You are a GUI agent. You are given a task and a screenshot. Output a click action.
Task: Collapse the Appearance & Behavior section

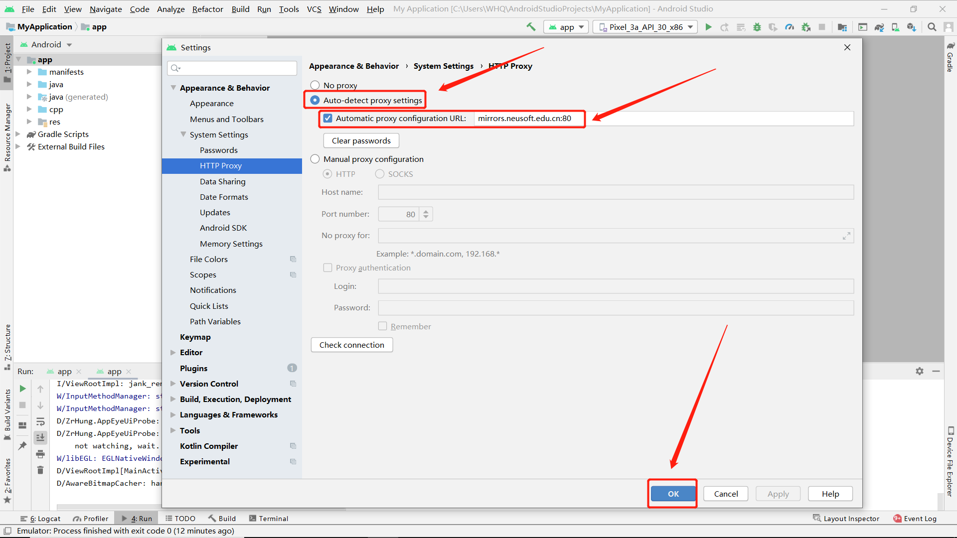point(173,87)
